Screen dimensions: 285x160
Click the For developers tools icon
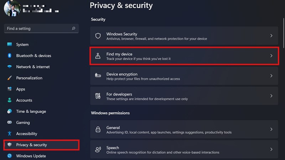coord(98,96)
